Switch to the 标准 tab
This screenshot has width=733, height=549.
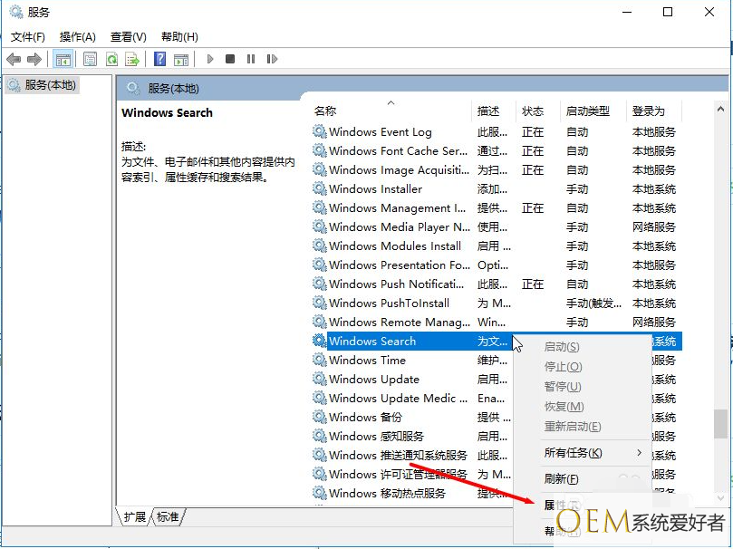coord(168,517)
